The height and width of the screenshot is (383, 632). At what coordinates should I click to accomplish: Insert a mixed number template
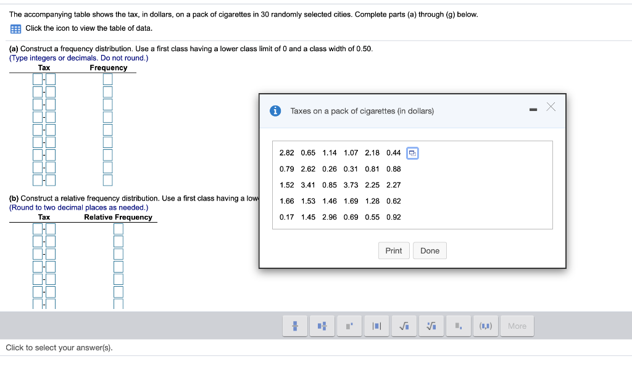coord(322,326)
